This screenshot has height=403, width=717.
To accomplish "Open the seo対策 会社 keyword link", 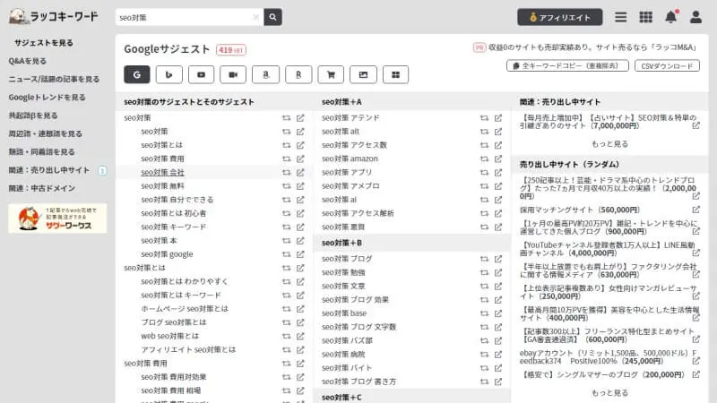I will (162, 171).
